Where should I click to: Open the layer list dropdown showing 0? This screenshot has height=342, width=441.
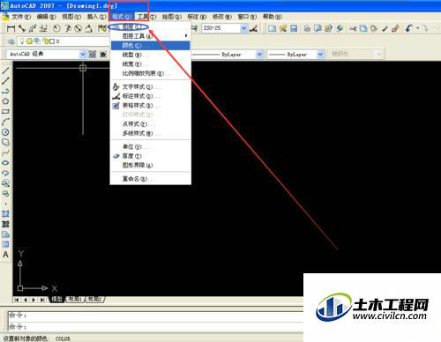click(x=64, y=41)
